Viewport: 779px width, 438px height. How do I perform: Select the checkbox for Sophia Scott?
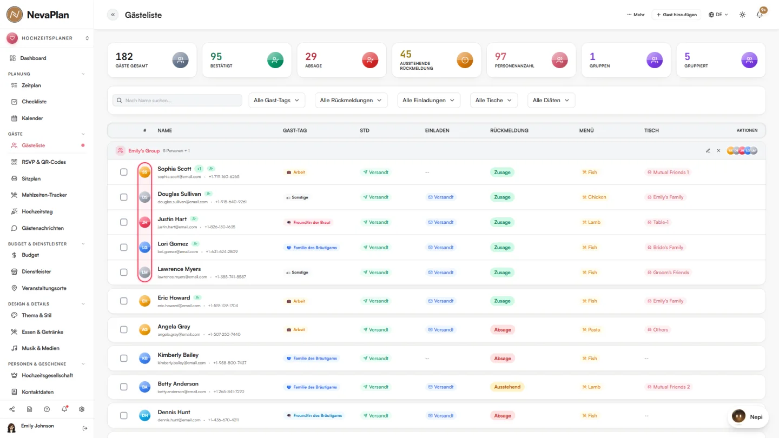(124, 172)
